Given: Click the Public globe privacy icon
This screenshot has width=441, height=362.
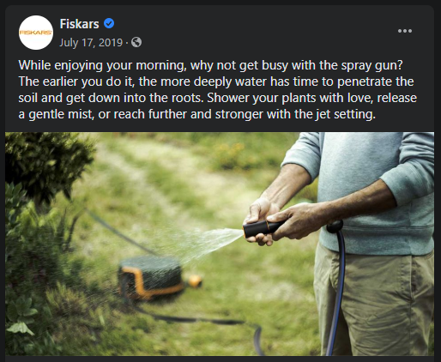Looking at the screenshot, I should pos(136,42).
